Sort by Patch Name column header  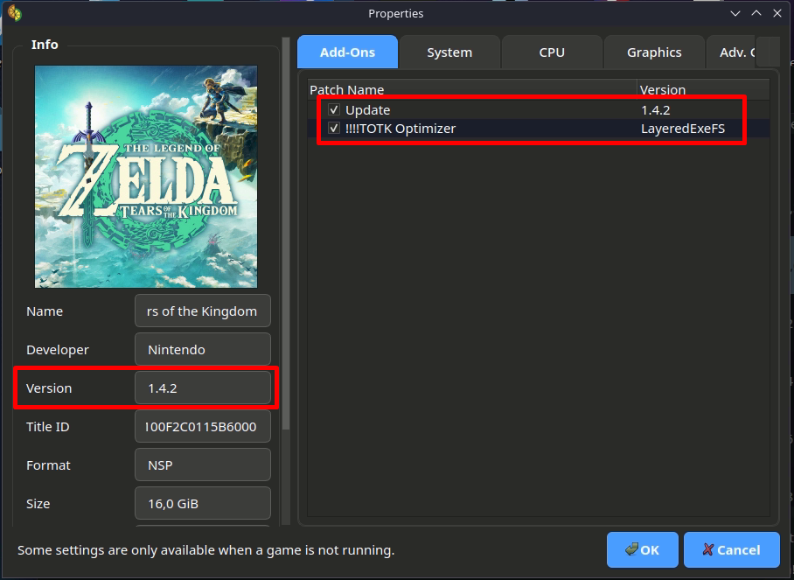(472, 89)
